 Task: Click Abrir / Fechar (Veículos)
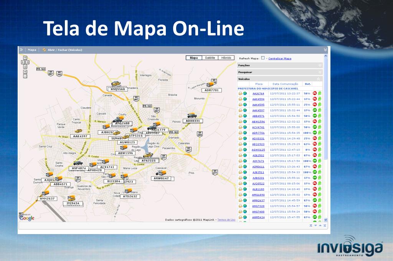point(65,50)
